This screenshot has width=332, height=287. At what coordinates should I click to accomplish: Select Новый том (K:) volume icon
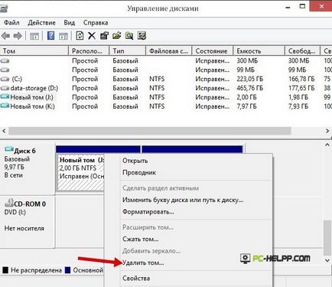pyautogui.click(x=5, y=106)
